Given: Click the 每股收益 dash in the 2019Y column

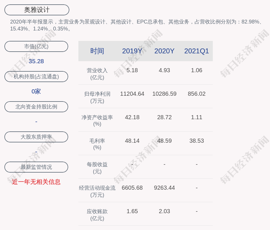Looking at the screenshot, I should click(x=132, y=164).
